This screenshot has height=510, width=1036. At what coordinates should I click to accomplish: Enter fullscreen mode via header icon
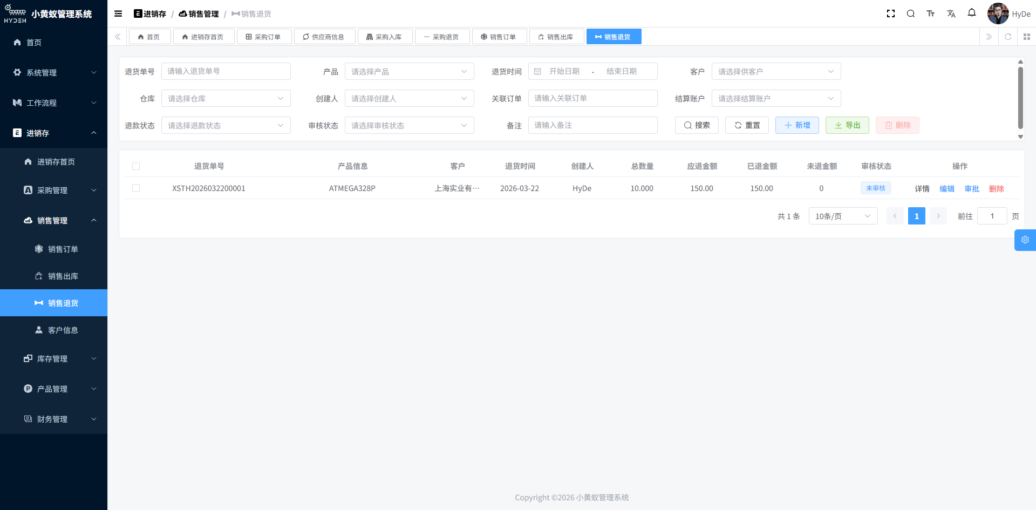pyautogui.click(x=891, y=14)
